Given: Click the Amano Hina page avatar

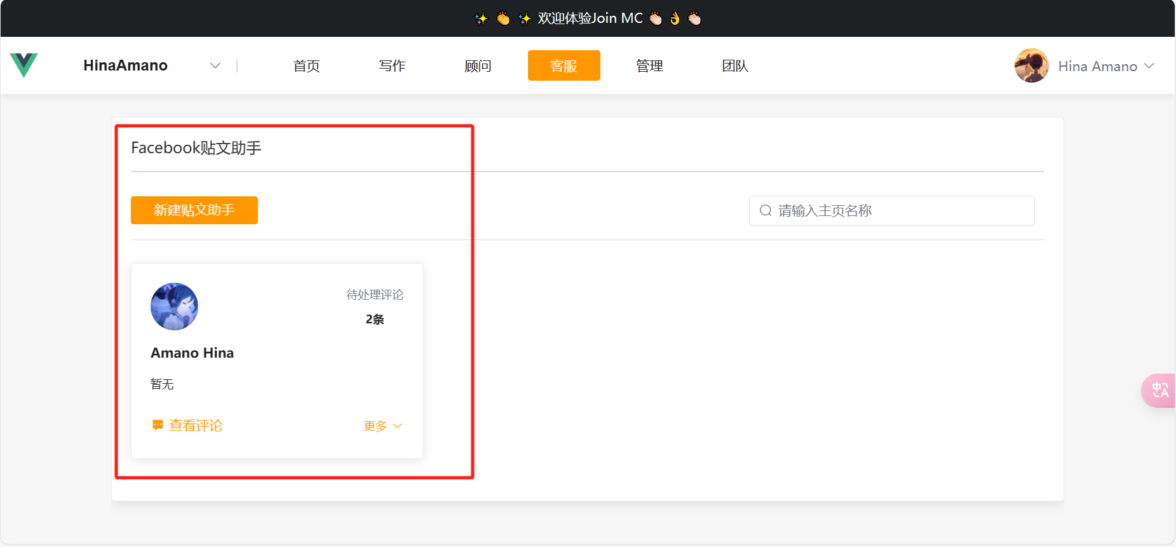Looking at the screenshot, I should click(x=174, y=307).
